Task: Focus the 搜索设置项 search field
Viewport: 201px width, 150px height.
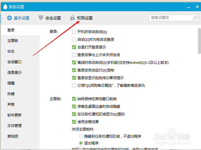Action: 174,18
